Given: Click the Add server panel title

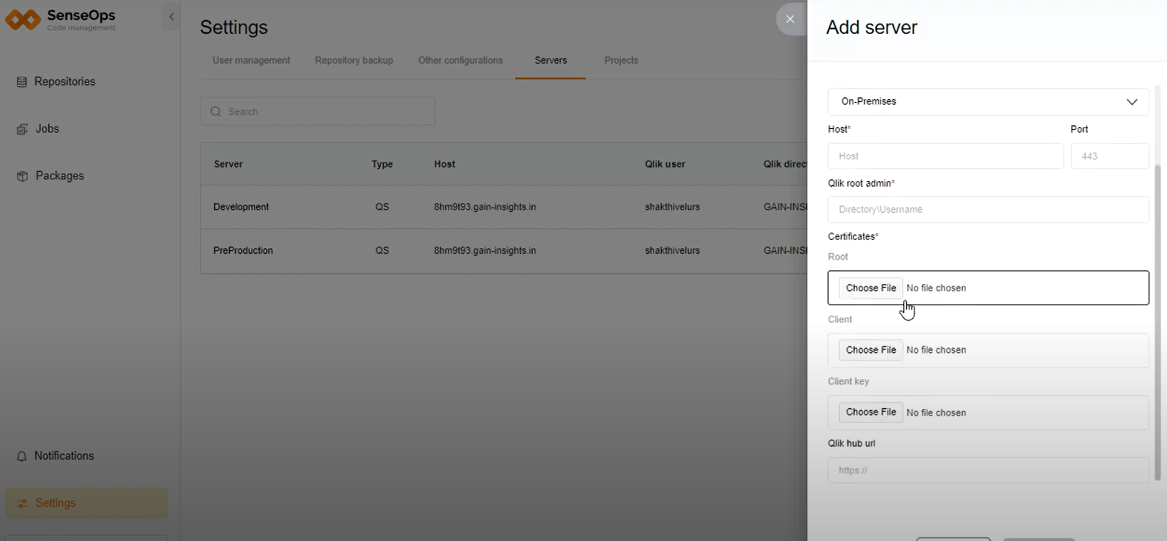Looking at the screenshot, I should (872, 27).
